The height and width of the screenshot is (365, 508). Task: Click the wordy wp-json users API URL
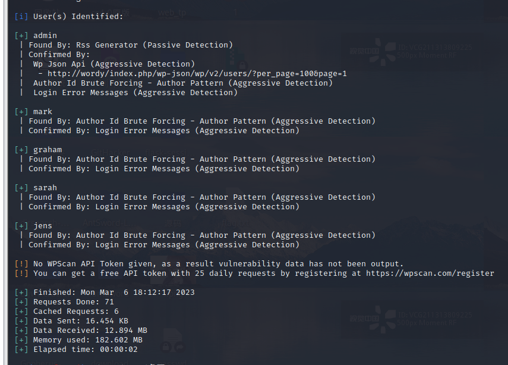point(197,74)
